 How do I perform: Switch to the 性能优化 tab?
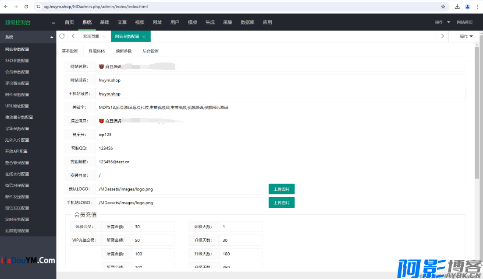(x=96, y=51)
